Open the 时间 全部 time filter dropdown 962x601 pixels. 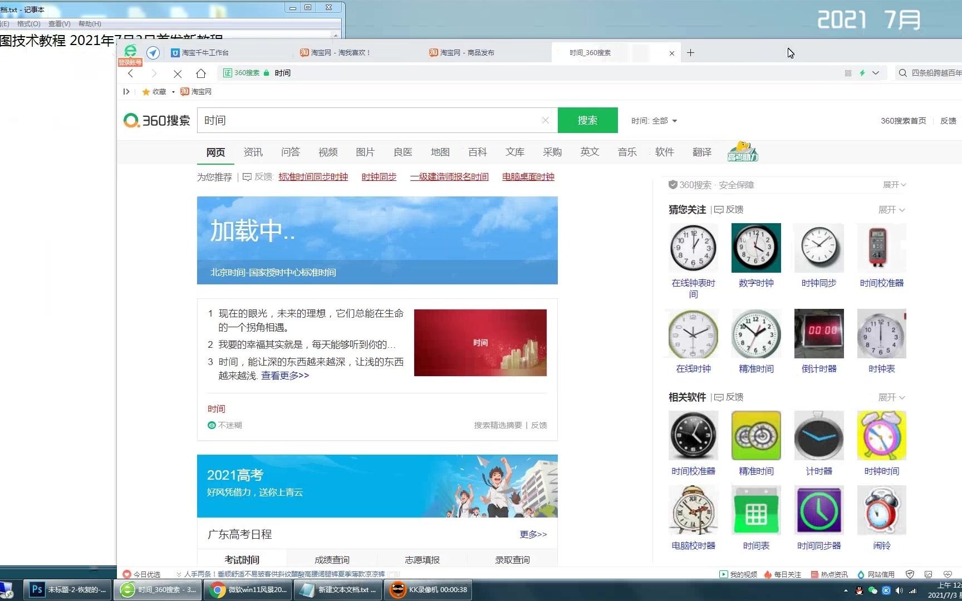(x=654, y=121)
